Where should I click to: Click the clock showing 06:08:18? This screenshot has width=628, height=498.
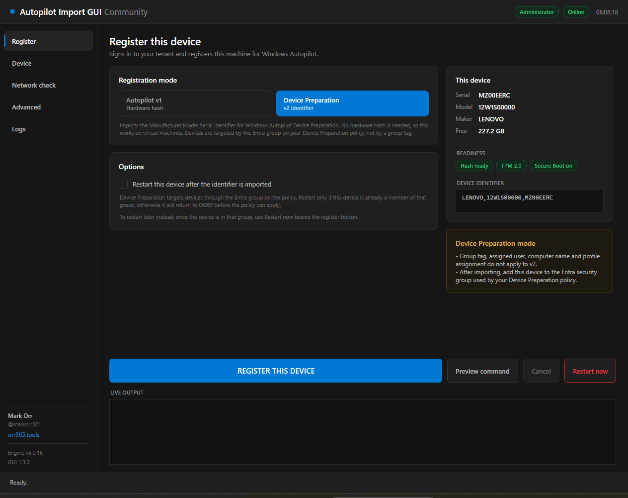tap(607, 12)
